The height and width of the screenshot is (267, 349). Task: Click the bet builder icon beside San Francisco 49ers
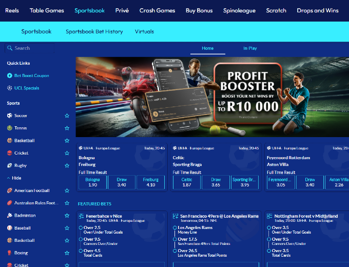(x=176, y=216)
